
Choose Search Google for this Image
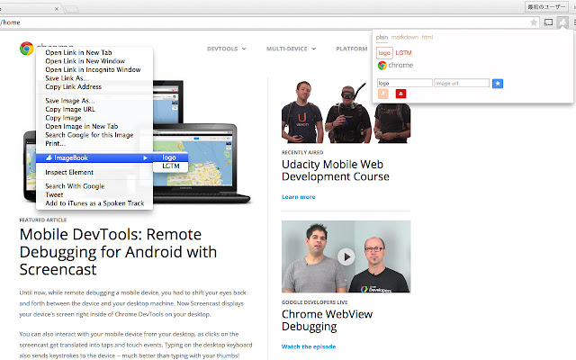(94, 135)
